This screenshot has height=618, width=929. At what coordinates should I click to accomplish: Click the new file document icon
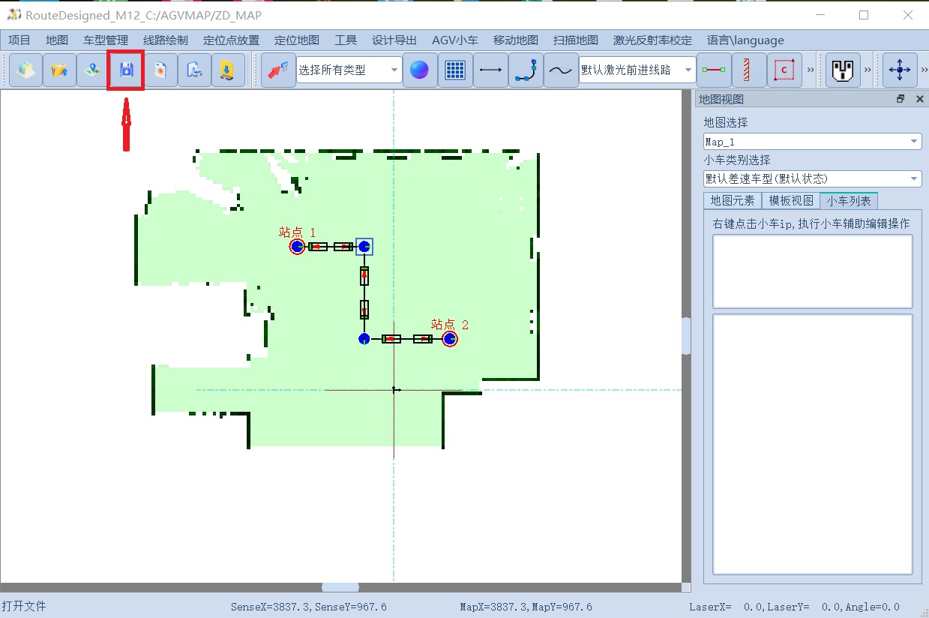(x=160, y=70)
